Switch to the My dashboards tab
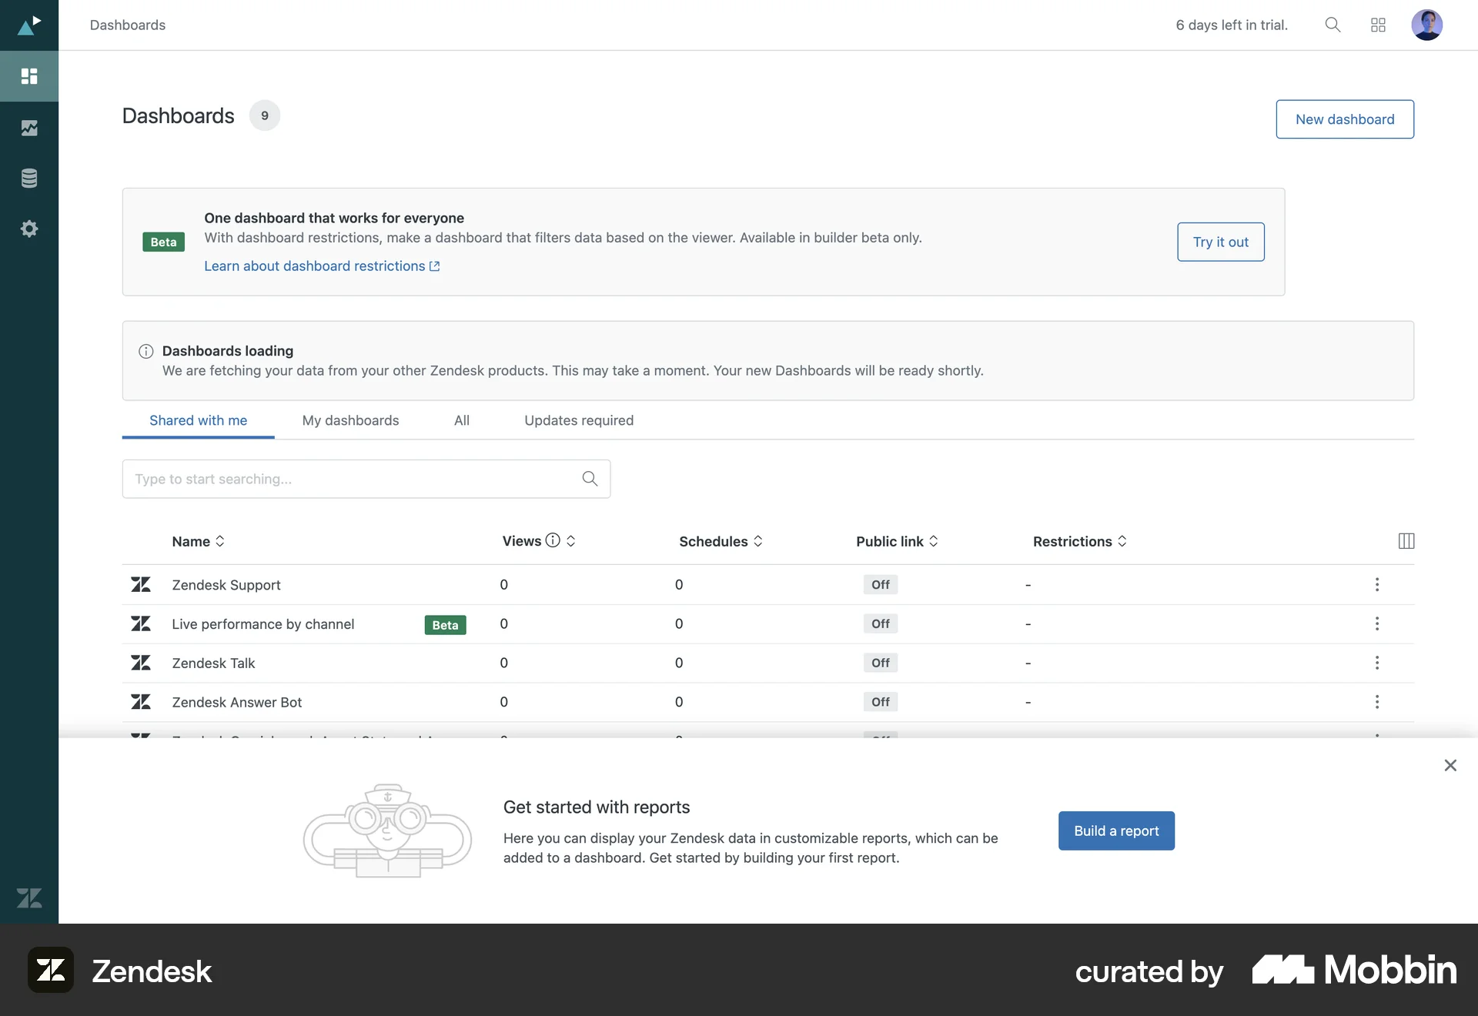1478x1016 pixels. coord(350,420)
